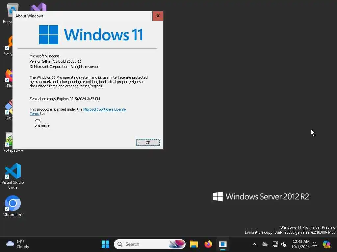Click the licensee name 'VM6'
337x252 pixels.
tap(38, 120)
